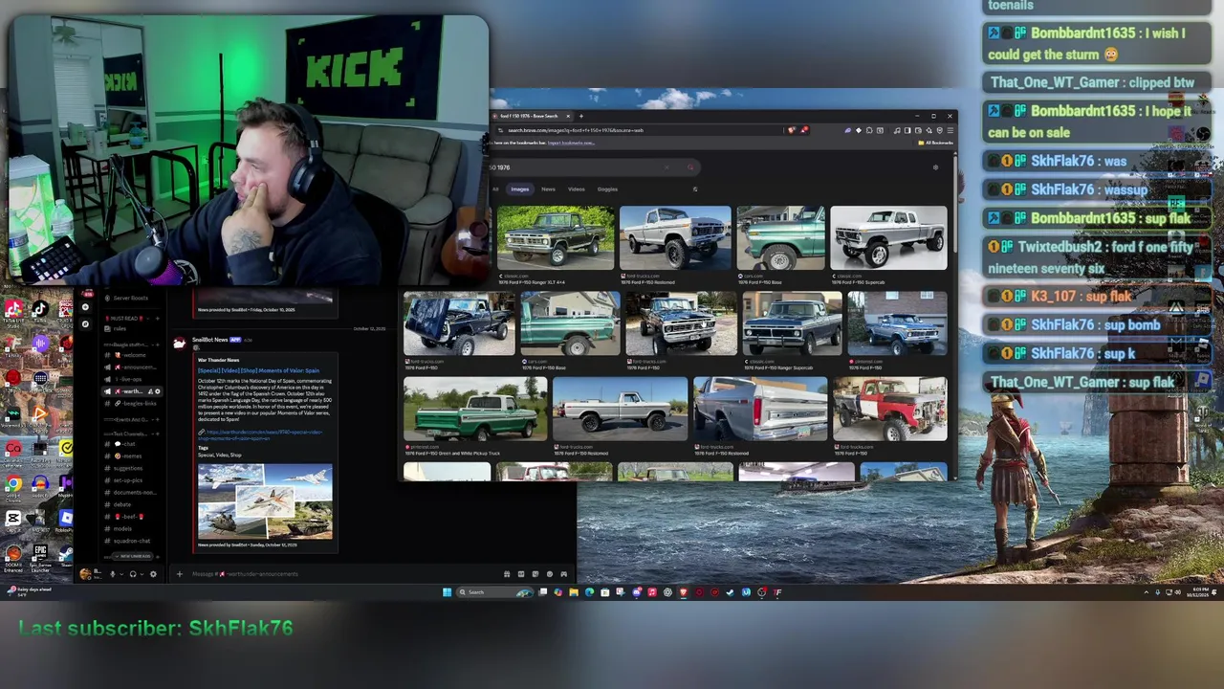
Task: Open Brave Search settings gear
Action: (935, 167)
